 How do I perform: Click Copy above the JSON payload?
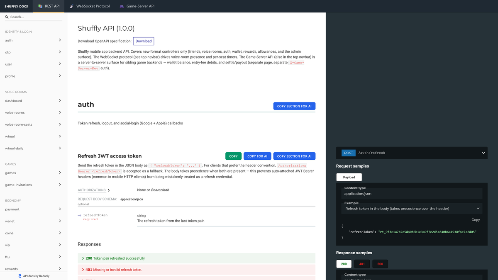(476, 220)
